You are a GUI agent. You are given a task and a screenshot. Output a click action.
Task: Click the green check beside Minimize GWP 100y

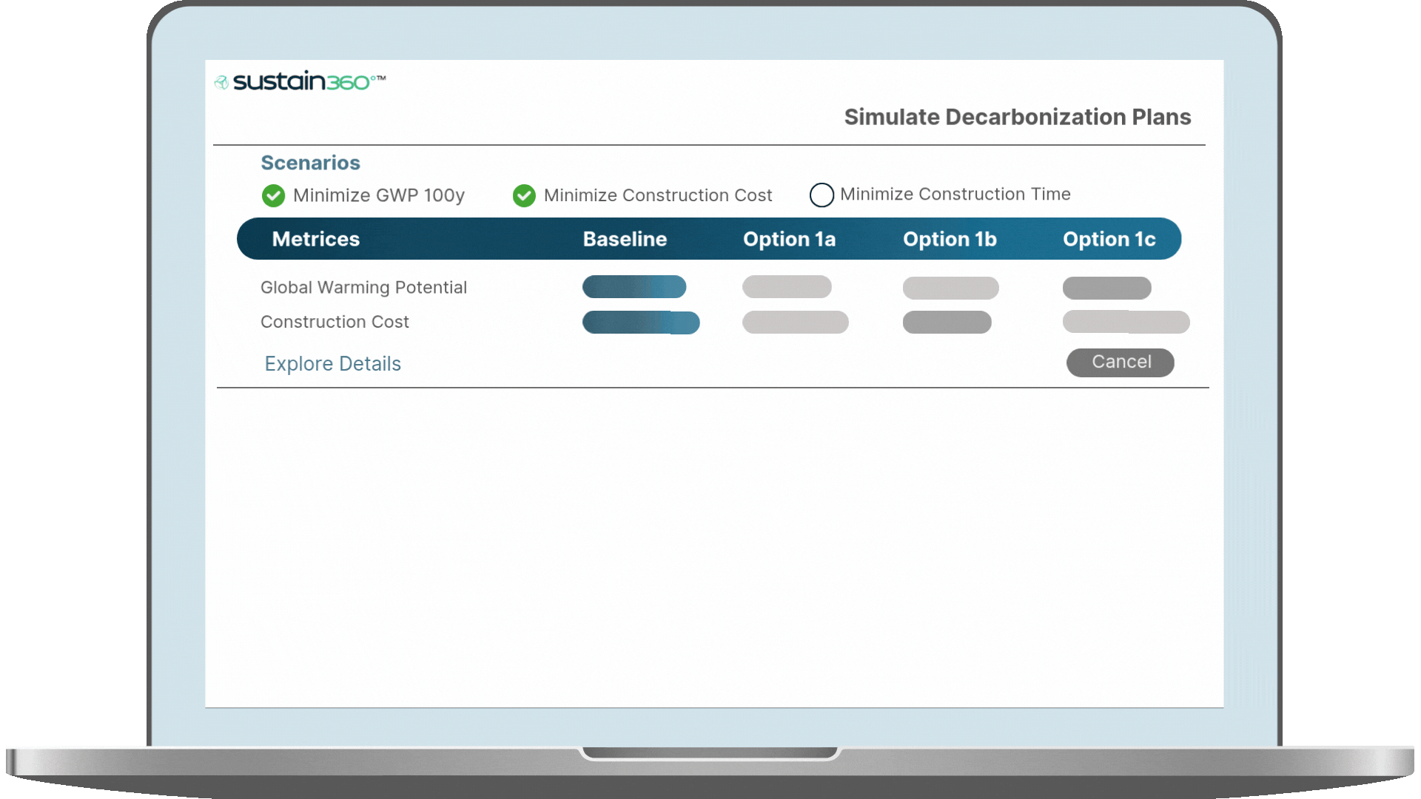pyautogui.click(x=272, y=195)
